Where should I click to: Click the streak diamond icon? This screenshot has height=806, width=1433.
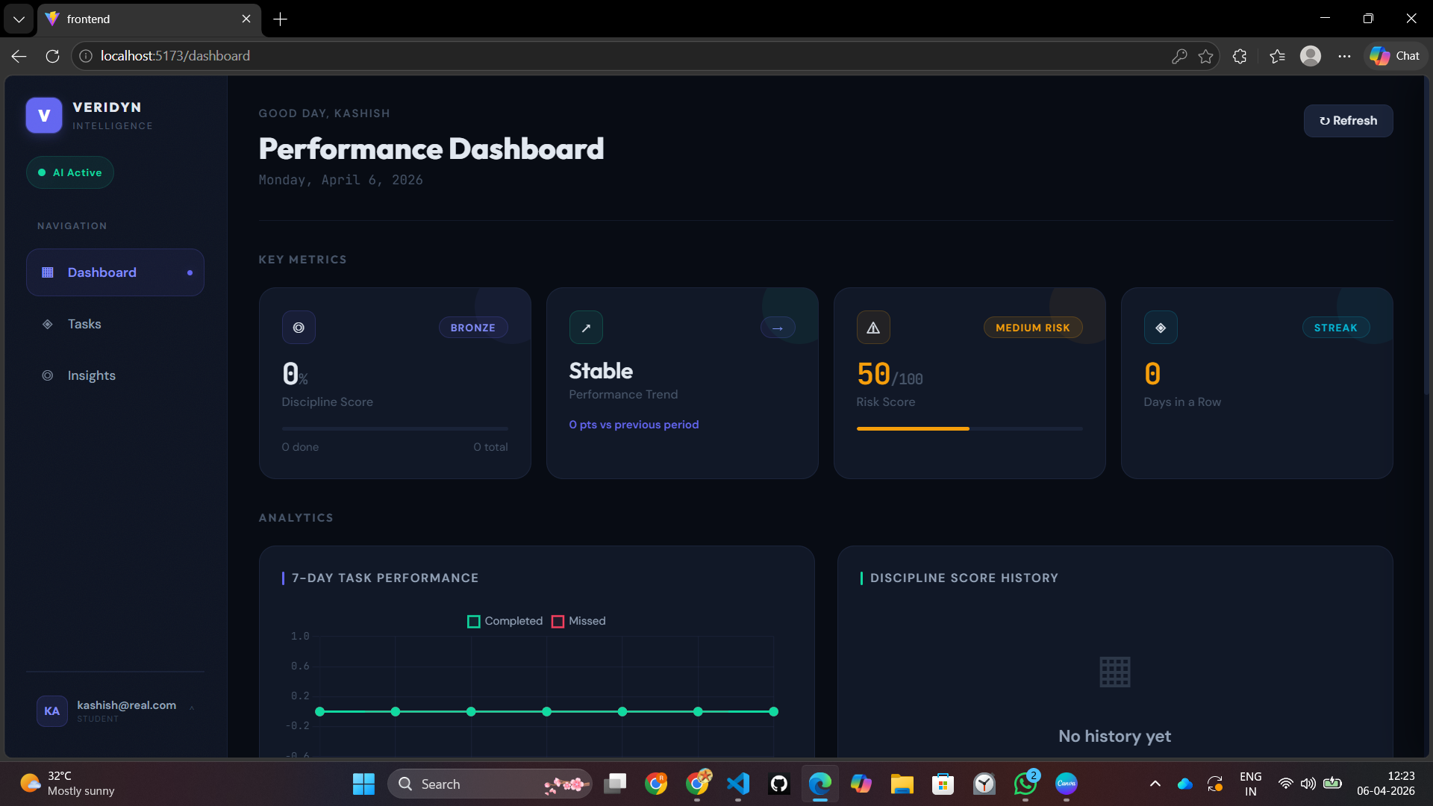pyautogui.click(x=1161, y=328)
